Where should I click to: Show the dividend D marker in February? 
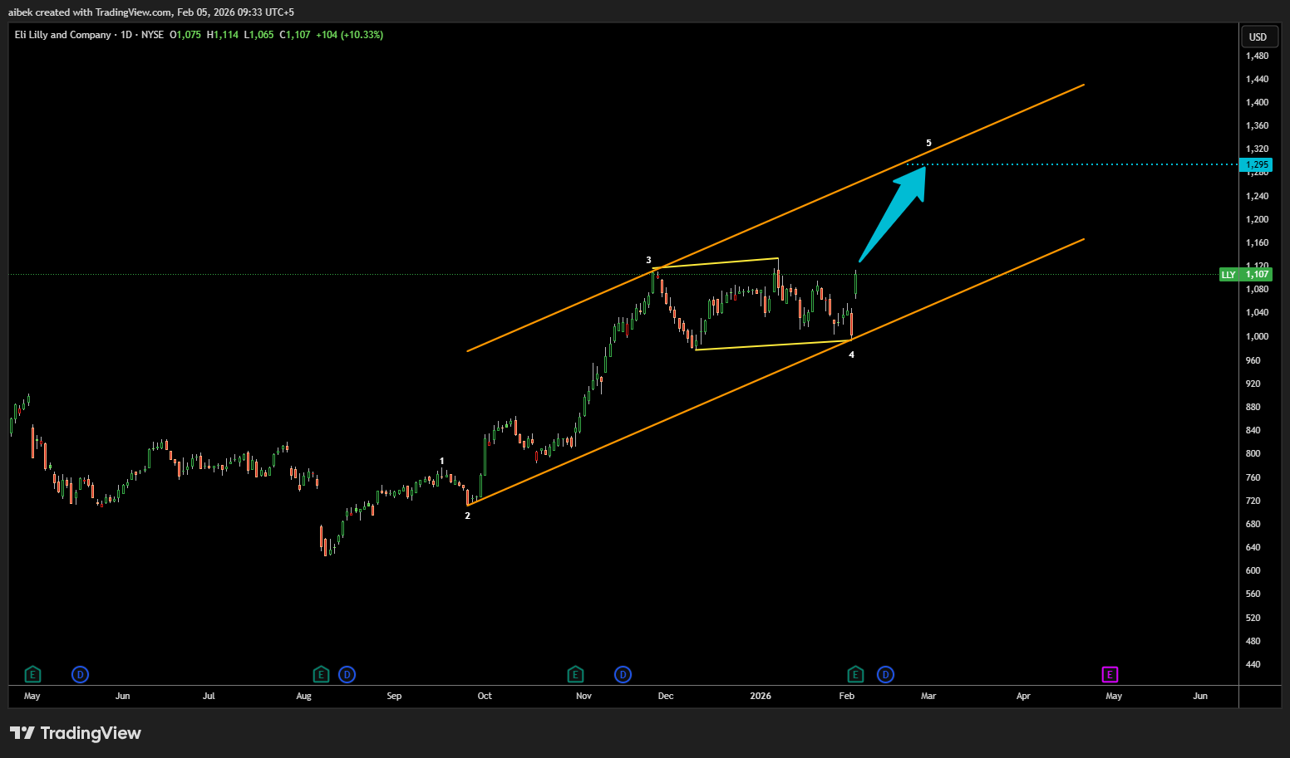885,674
